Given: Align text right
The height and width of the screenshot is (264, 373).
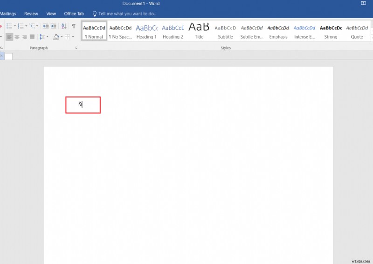Looking at the screenshot, I should tap(25, 37).
